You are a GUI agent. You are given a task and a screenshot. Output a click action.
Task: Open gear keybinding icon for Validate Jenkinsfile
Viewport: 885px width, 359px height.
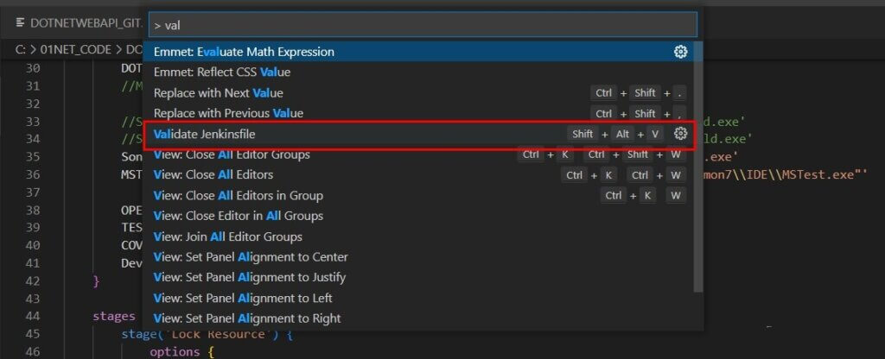(681, 134)
